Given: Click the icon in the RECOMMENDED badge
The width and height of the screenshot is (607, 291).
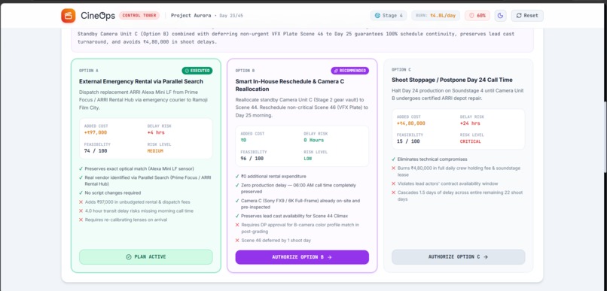Looking at the screenshot, I should pyautogui.click(x=336, y=71).
